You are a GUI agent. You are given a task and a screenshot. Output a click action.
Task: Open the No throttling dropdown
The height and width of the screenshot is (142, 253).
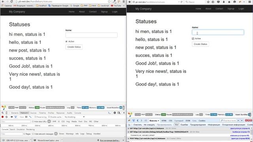(x=75, y=117)
